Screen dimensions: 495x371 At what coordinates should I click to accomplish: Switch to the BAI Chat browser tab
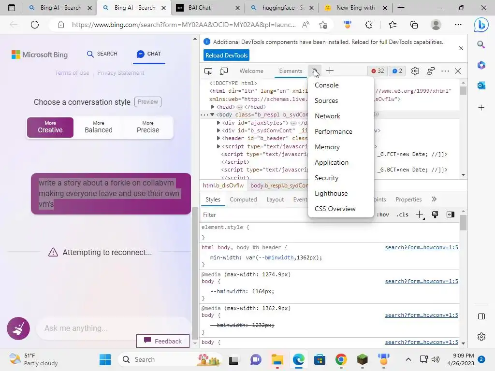[208, 8]
